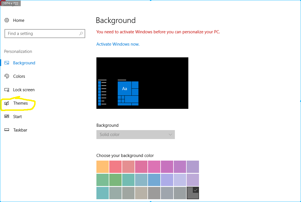The width and height of the screenshot is (301, 202).
Task: Open the Colors page
Action: (19, 76)
